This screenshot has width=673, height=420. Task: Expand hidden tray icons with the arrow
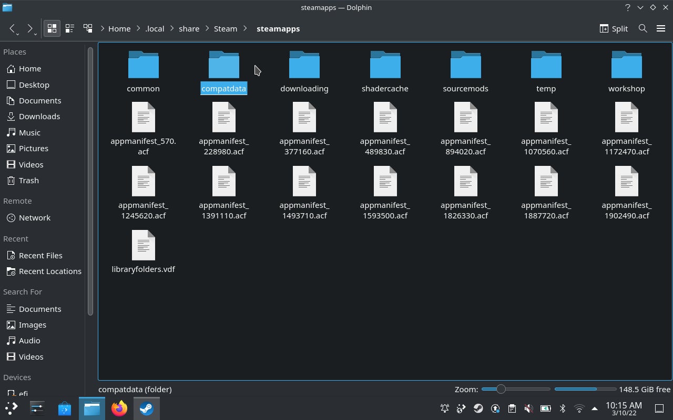[595, 408]
